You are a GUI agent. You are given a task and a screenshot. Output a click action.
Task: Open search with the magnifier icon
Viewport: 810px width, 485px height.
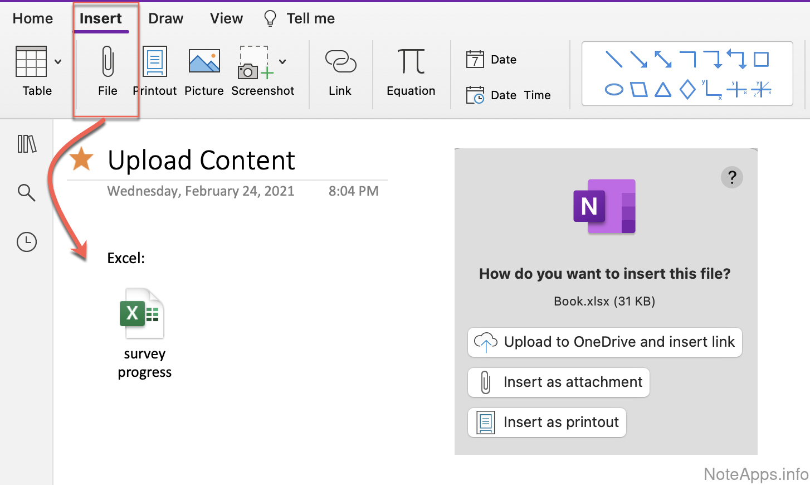coord(26,193)
